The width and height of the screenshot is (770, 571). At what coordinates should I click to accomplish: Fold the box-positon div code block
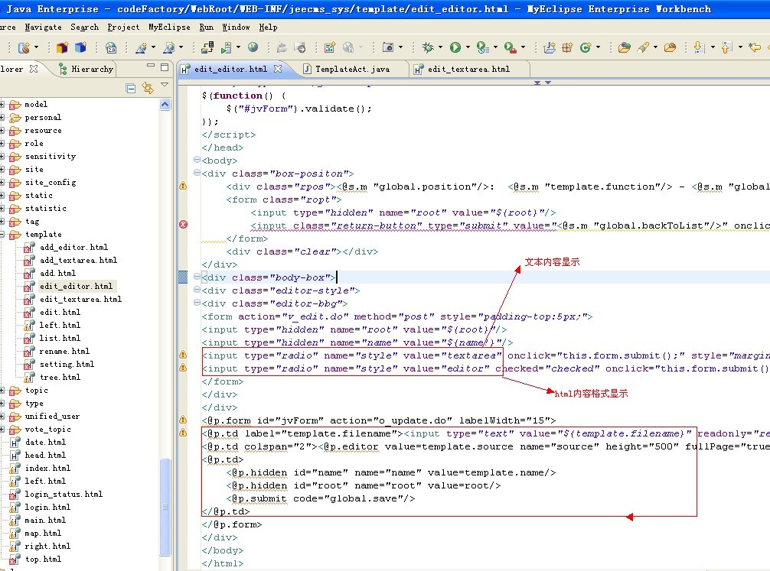point(197,174)
